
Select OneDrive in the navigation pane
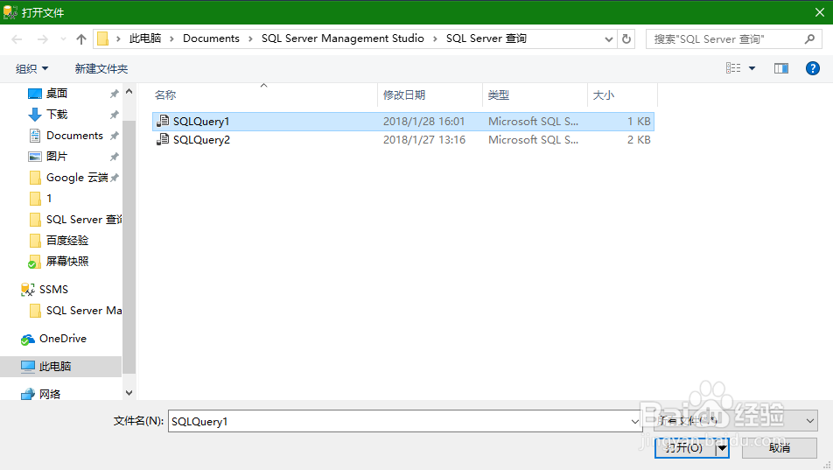tap(63, 339)
